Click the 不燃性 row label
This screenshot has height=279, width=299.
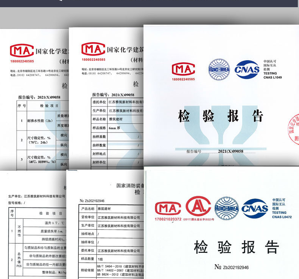(x=19, y=231)
